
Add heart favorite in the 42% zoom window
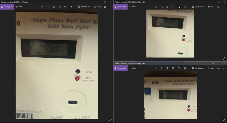173,7
